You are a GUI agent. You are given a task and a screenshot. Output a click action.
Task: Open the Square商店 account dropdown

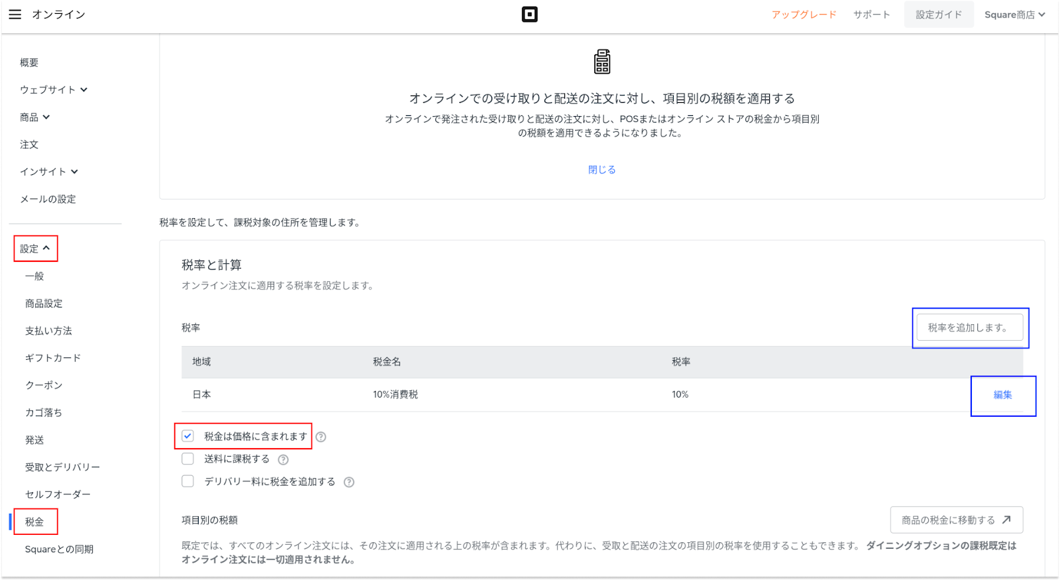1014,15
